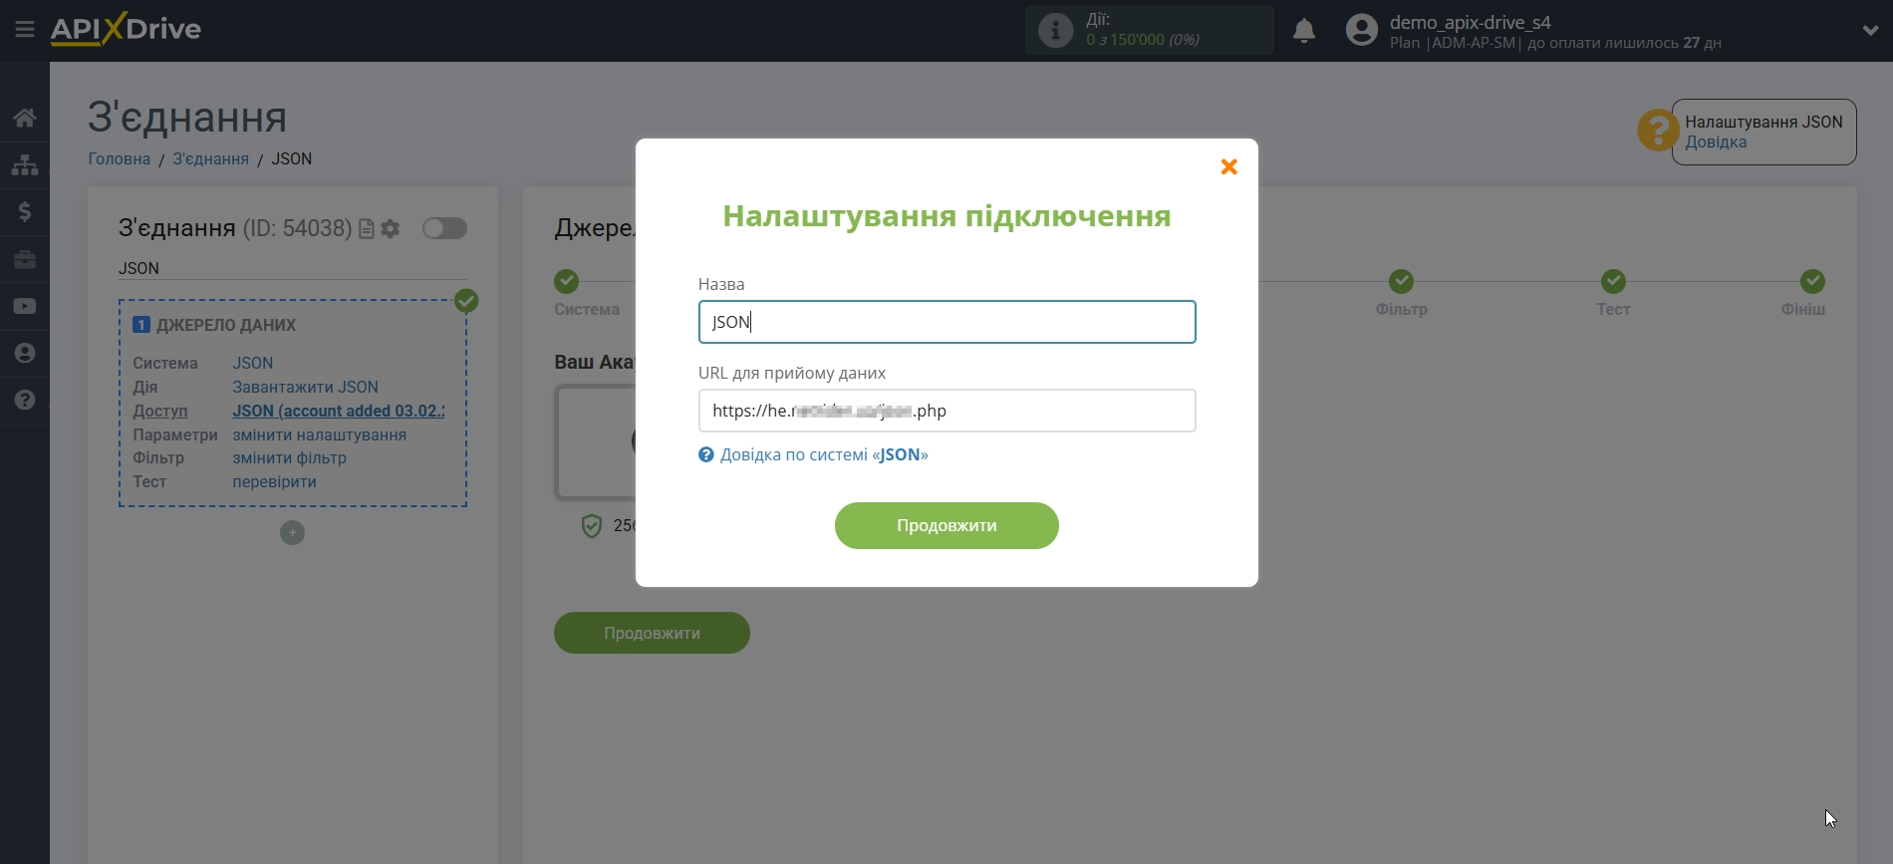The height and width of the screenshot is (864, 1893).
Task: Click the green check on data source block
Action: (466, 301)
